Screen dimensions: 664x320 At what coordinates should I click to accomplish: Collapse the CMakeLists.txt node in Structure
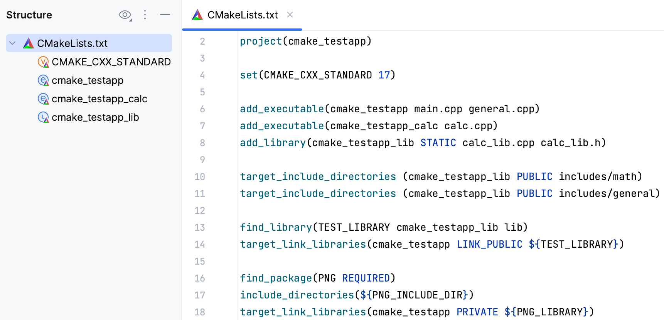[12, 43]
